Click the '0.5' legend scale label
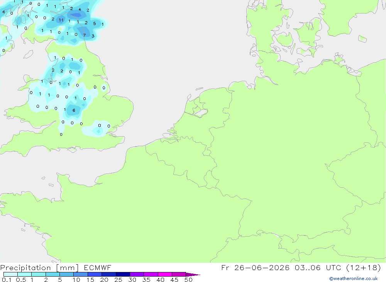 pos(21,280)
